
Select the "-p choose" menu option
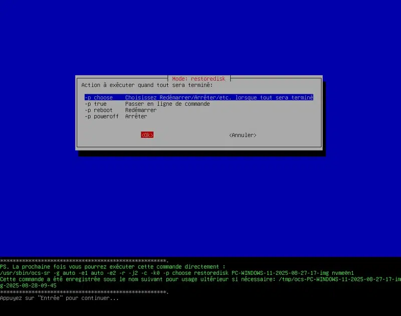pyautogui.click(x=199, y=97)
